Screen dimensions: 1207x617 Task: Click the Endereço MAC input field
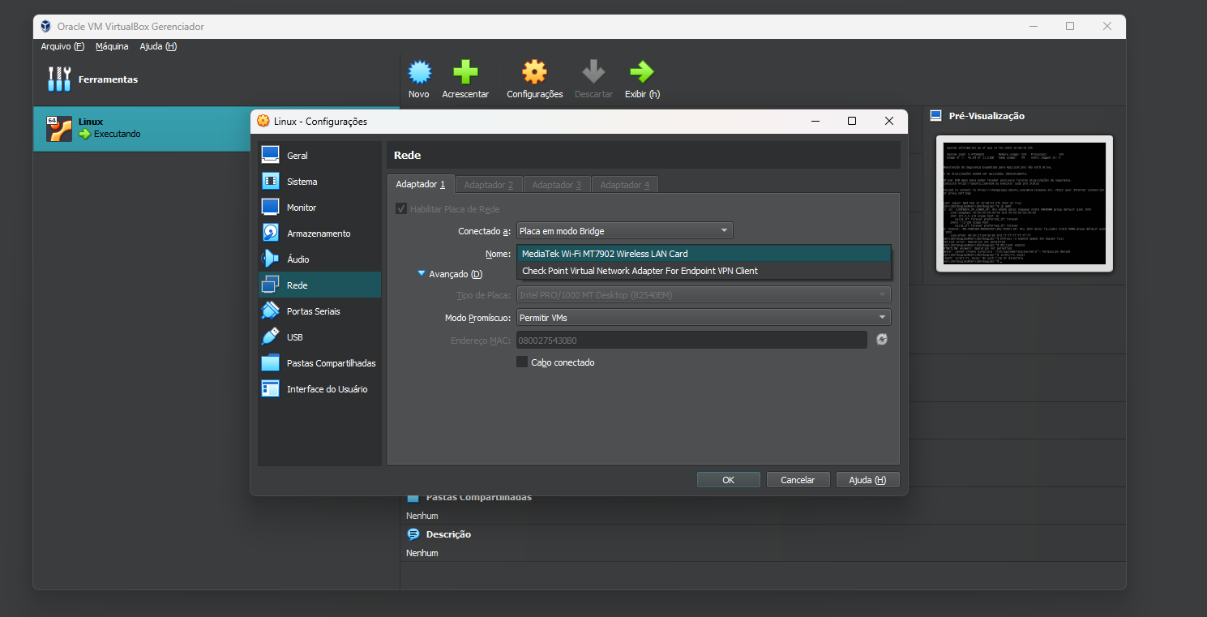691,340
